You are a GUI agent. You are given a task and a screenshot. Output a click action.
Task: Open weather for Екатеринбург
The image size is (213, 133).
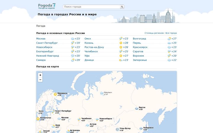point(45,51)
